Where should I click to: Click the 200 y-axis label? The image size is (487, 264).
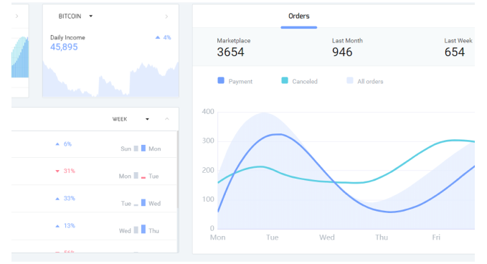pos(208,170)
